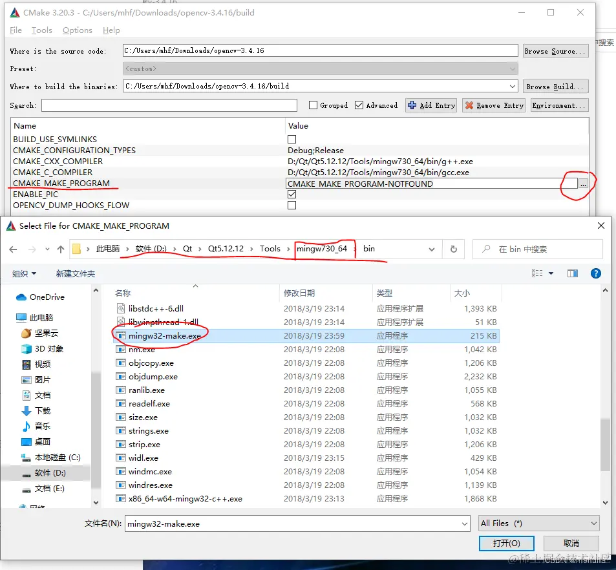Screen dimensions: 616x570
Task: Uncheck the Advanced checkbox
Action: tap(359, 105)
